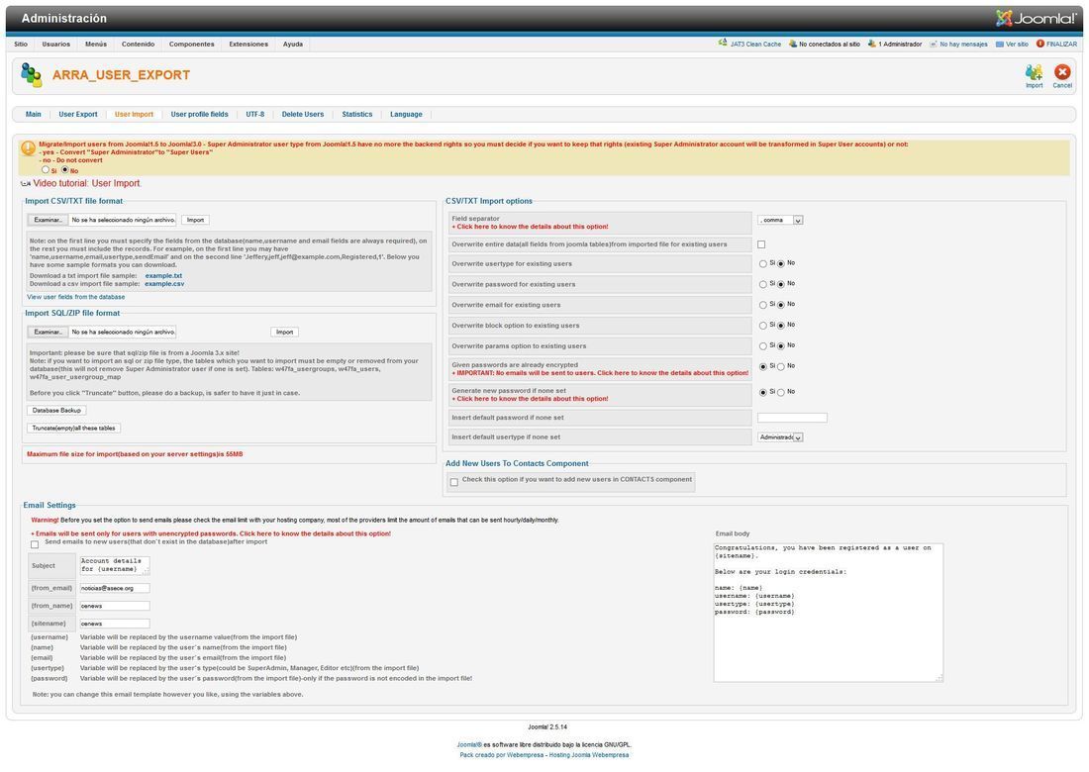Image resolution: width=1089 pixels, height=772 pixels.
Task: Switch to the Main tab
Action: tap(34, 114)
